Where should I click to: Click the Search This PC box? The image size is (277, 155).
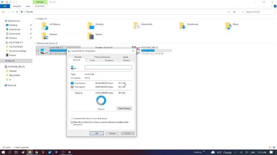(x=257, y=12)
